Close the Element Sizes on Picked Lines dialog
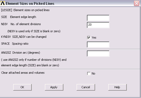 tap(137, 3)
